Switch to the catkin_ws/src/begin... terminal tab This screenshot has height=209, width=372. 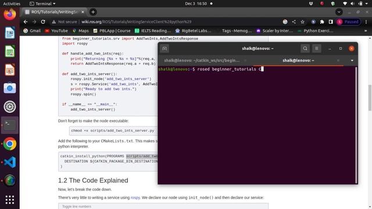202,60
